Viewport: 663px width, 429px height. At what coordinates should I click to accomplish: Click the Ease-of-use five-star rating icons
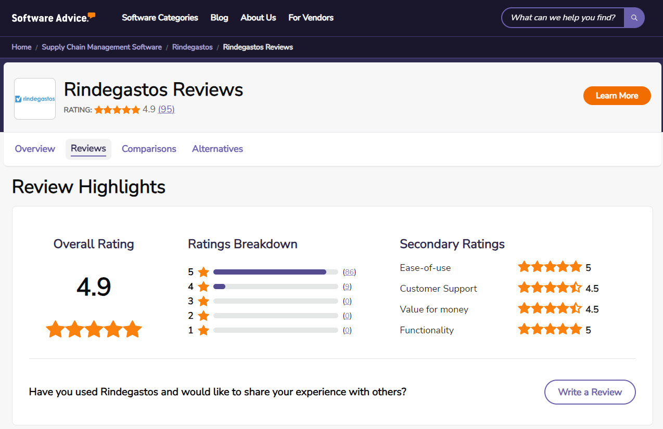[550, 266]
